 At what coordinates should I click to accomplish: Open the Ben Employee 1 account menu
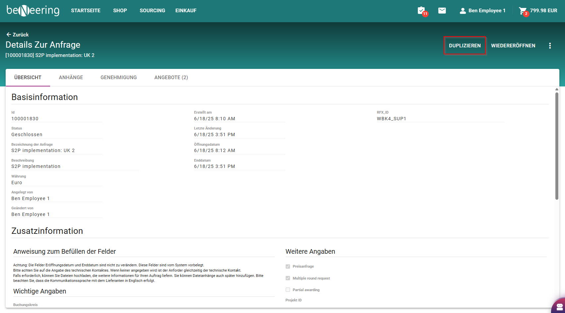[x=487, y=11]
